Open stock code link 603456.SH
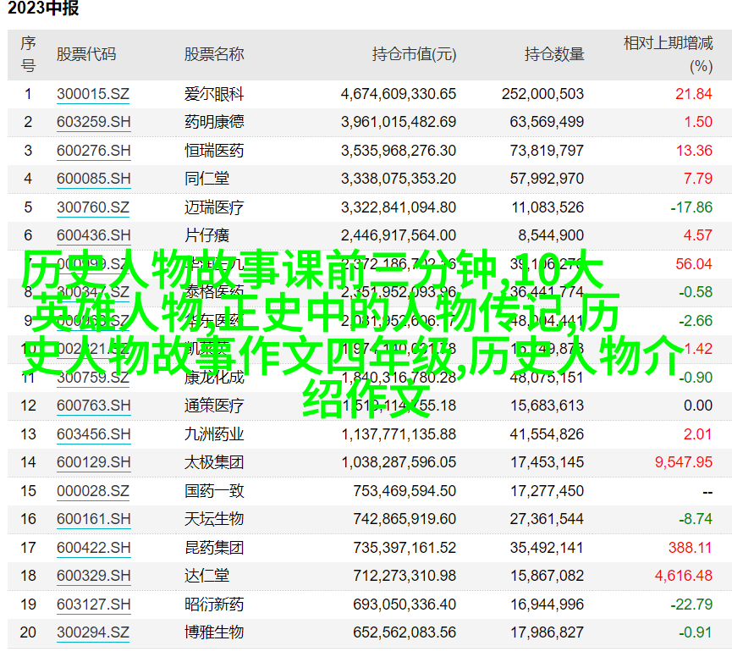Viewport: 732px width, 657px height. (x=93, y=434)
